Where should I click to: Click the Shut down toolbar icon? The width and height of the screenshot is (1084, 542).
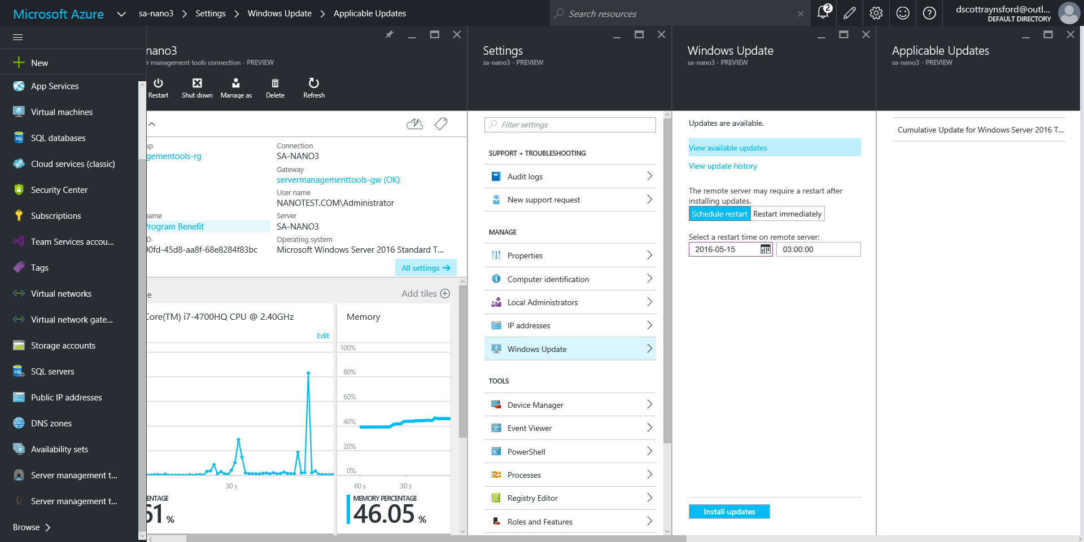coord(197,83)
